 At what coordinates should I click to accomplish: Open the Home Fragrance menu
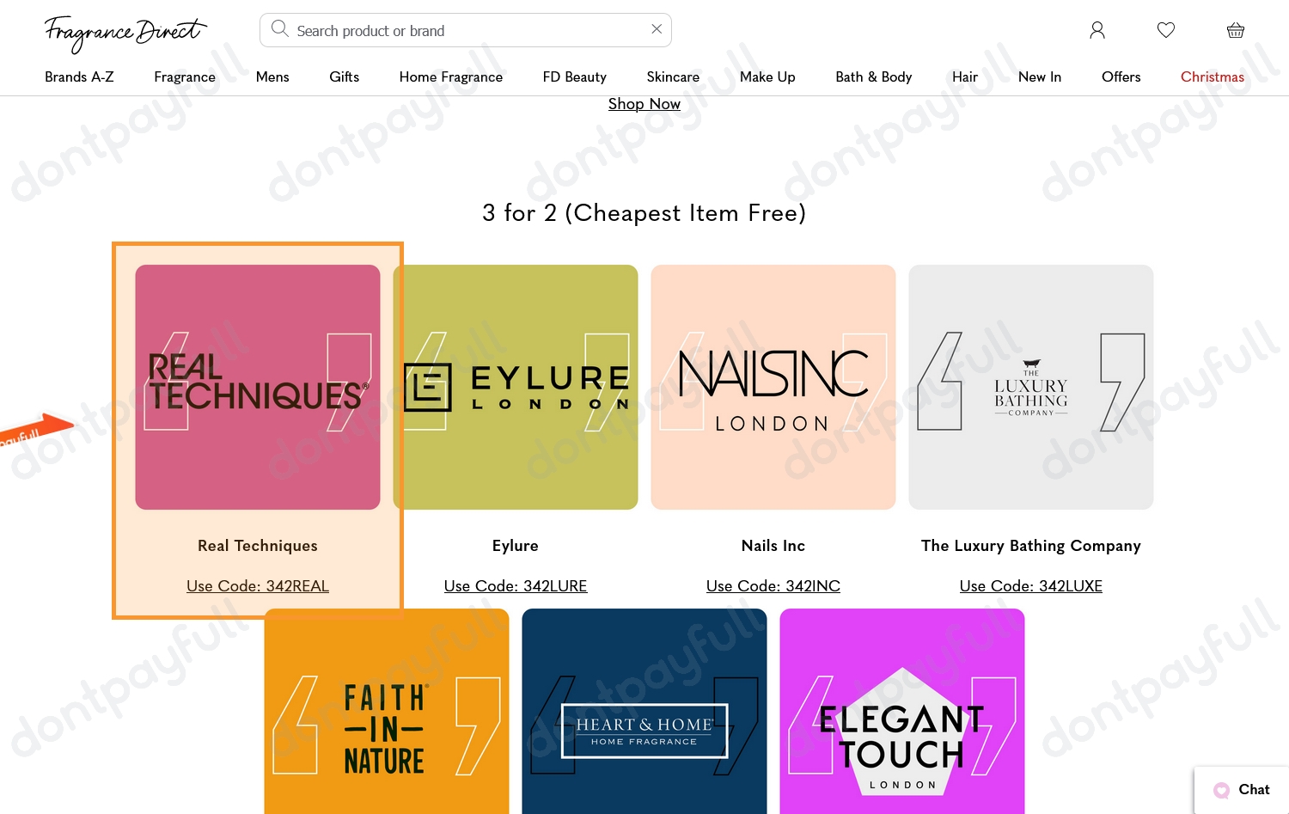(451, 77)
